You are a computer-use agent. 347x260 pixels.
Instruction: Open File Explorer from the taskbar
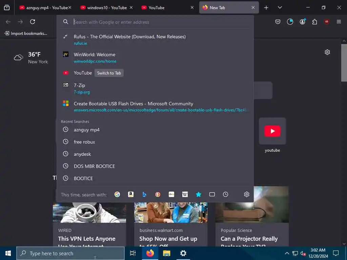(x=166, y=253)
